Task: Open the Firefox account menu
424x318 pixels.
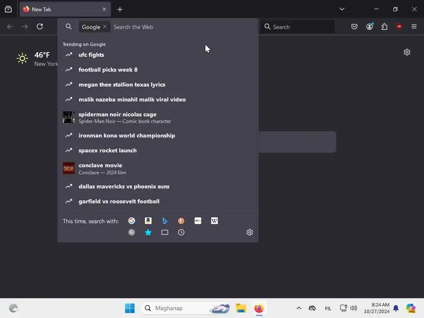Action: pos(369,26)
